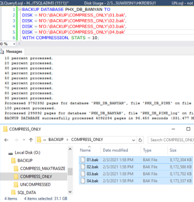Click the 8,172,304 KB size value
The width and height of the screenshot is (194, 202).
tap(181, 160)
